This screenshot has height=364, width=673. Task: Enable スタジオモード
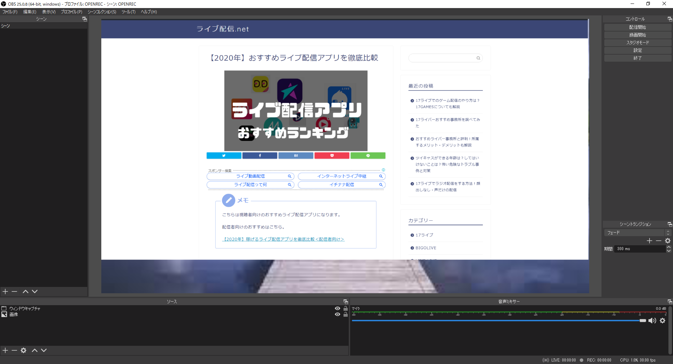tap(638, 43)
